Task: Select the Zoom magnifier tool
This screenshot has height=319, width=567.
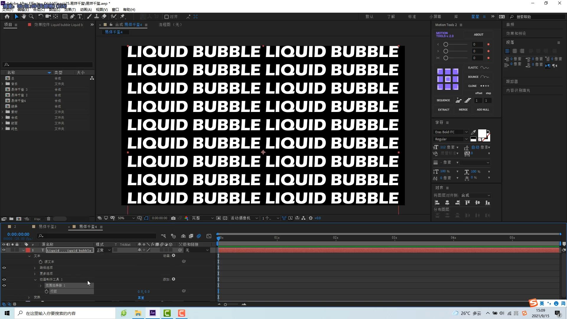Action: click(x=31, y=17)
